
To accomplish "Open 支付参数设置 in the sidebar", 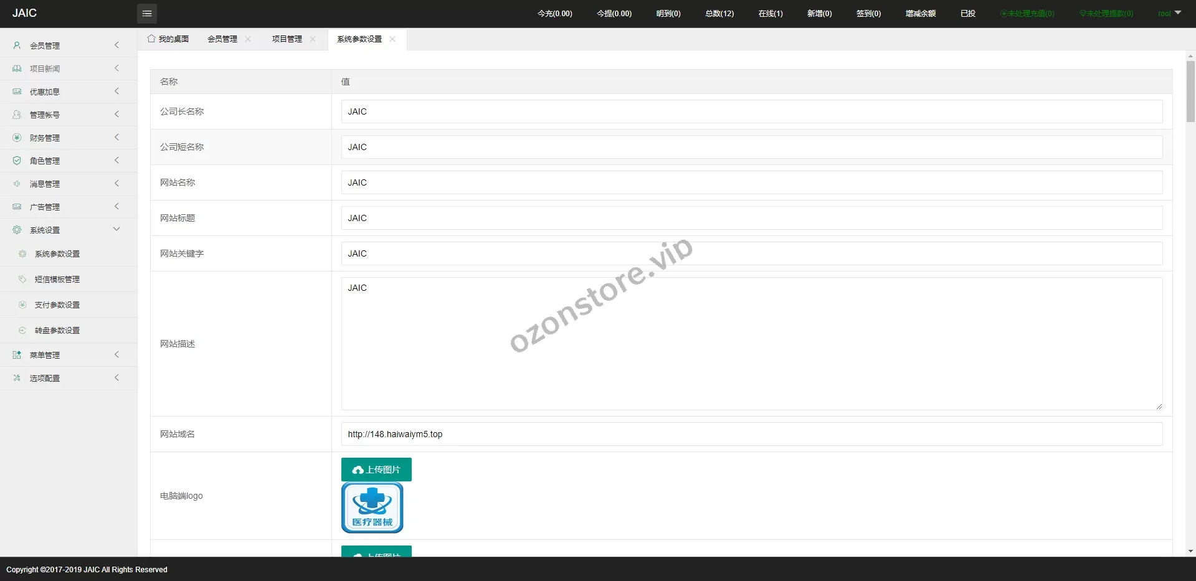I will (57, 305).
